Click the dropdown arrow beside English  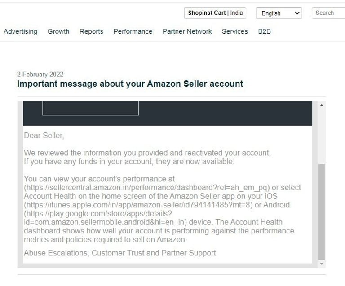point(297,13)
